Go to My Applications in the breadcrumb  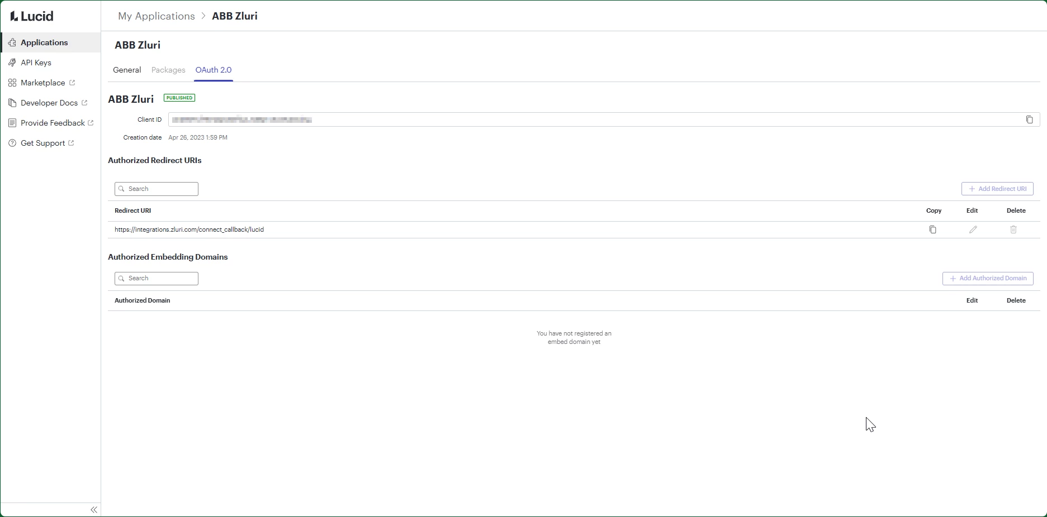pyautogui.click(x=157, y=16)
